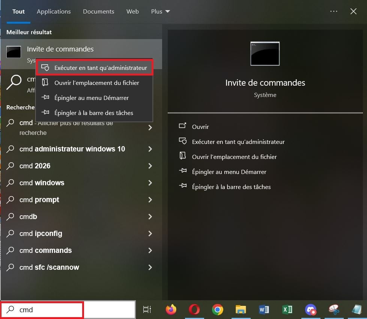Viewport: 367px width, 319px height.
Task: Click the file location icon in right pane
Action: [x=183, y=156]
